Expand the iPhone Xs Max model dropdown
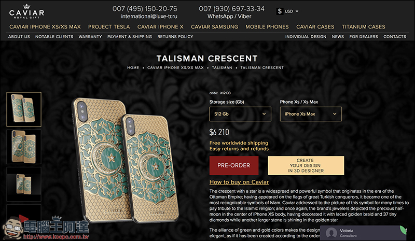415x241 pixels. click(x=311, y=114)
